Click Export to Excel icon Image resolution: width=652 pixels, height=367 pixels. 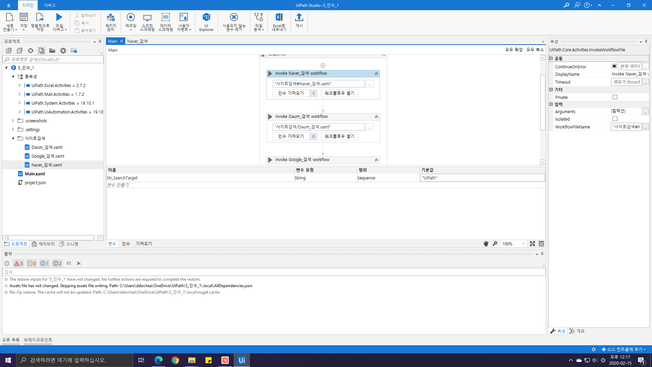point(279,22)
